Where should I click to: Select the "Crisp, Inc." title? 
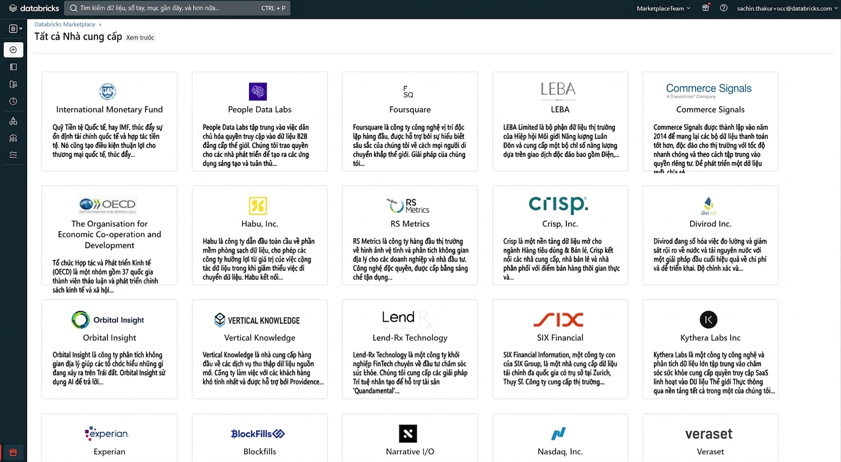[560, 224]
